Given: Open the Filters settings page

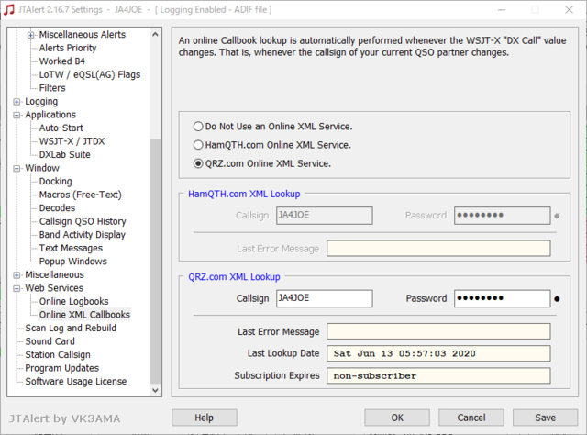Looking at the screenshot, I should pos(52,88).
